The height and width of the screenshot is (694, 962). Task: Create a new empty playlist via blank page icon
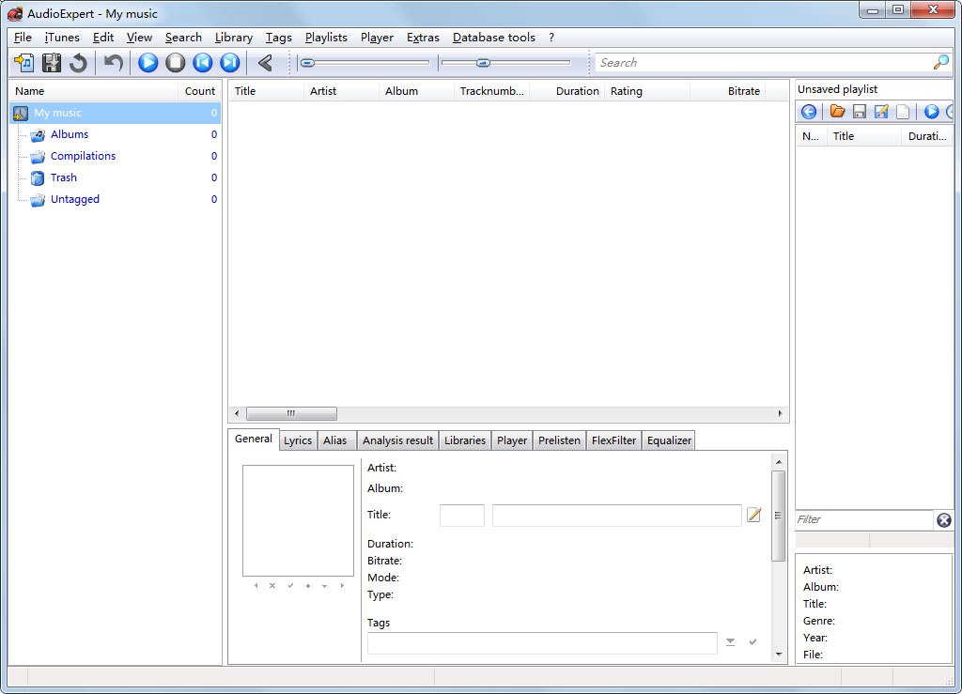[902, 111]
